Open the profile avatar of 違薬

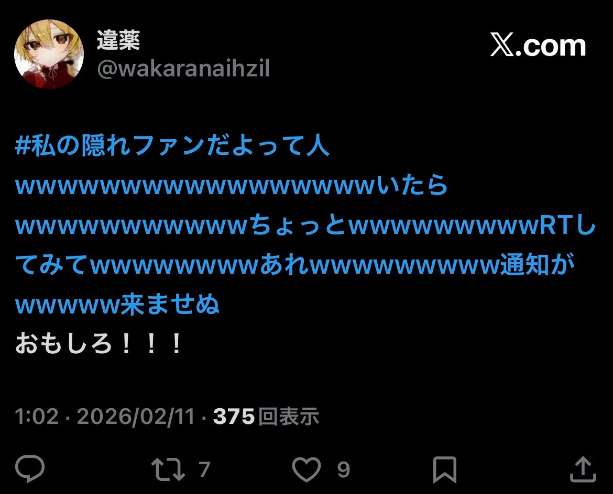click(49, 54)
